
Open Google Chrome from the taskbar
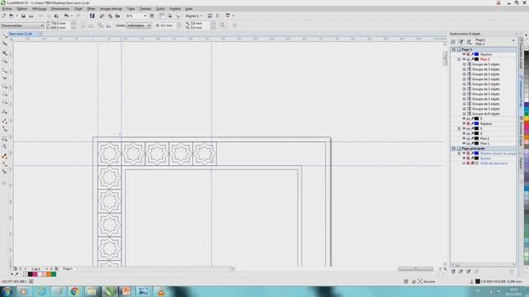coord(75,291)
